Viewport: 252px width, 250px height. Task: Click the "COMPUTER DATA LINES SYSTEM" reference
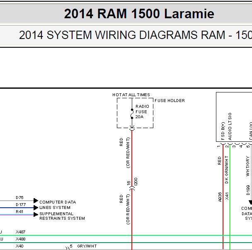point(58,205)
